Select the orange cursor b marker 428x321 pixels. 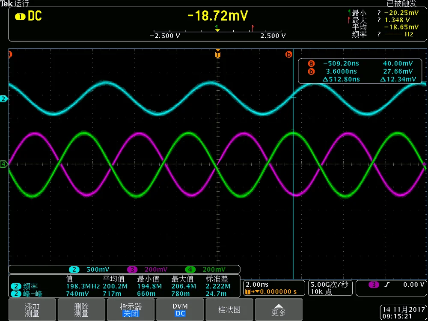pyautogui.click(x=288, y=54)
